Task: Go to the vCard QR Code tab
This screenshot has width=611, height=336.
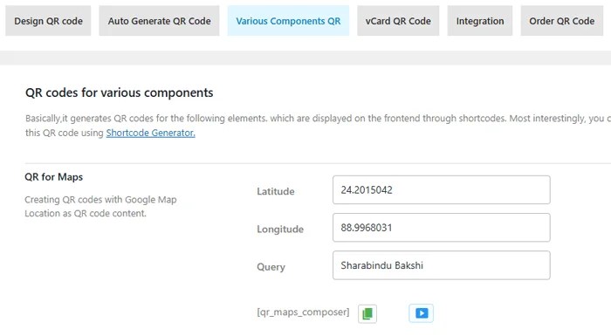Action: tap(398, 21)
